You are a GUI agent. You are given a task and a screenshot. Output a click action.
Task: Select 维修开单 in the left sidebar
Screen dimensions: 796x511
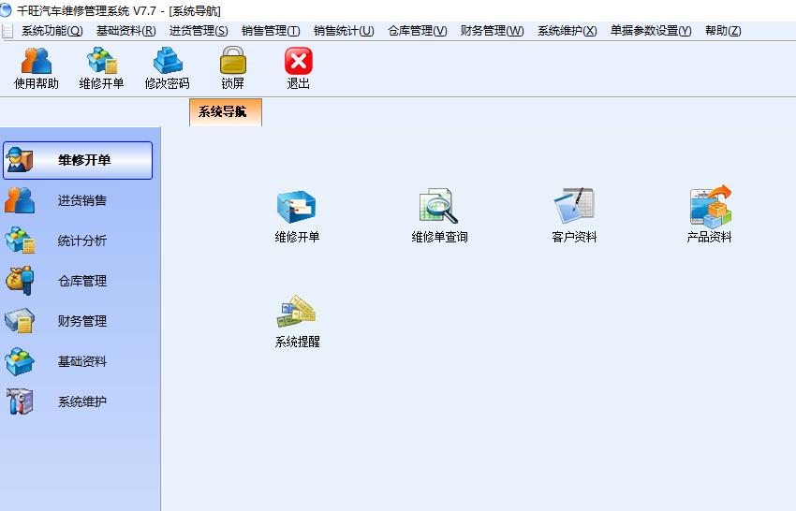(78, 160)
